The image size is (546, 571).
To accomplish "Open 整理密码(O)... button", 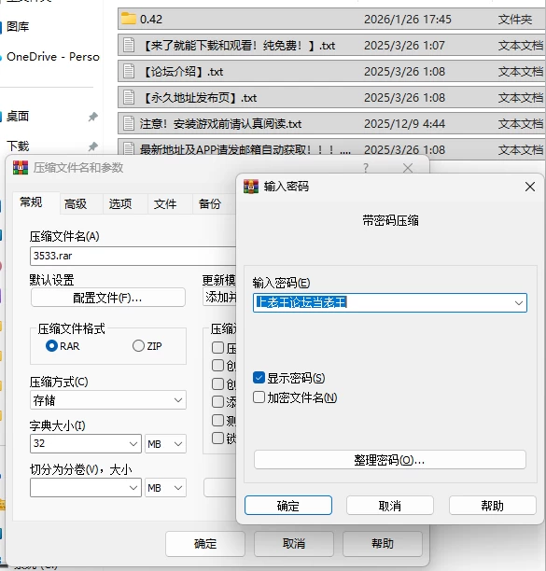I will (390, 460).
